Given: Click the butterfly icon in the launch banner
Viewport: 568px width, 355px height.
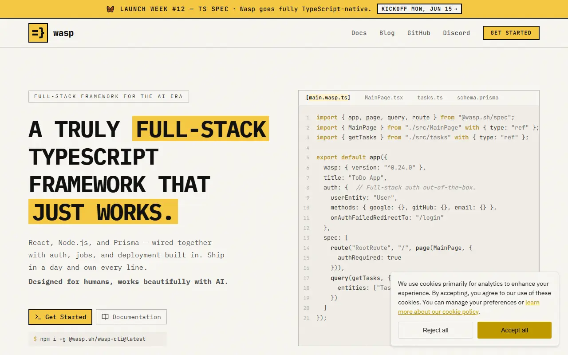Looking at the screenshot, I should tap(110, 9).
